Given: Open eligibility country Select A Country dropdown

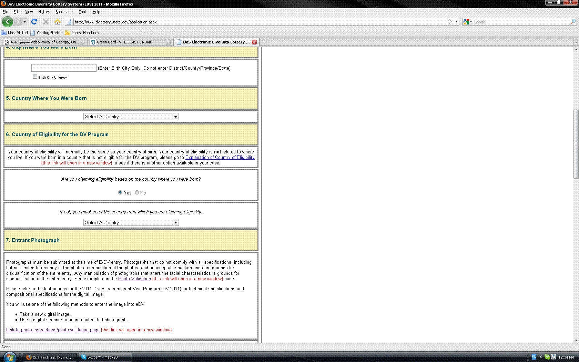Looking at the screenshot, I should [x=131, y=222].
